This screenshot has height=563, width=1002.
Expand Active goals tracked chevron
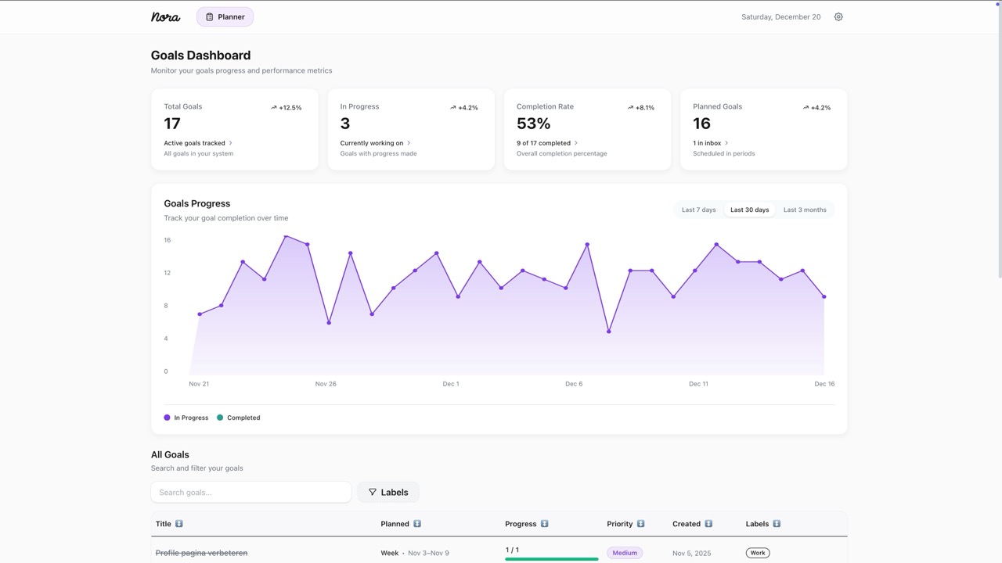[230, 143]
